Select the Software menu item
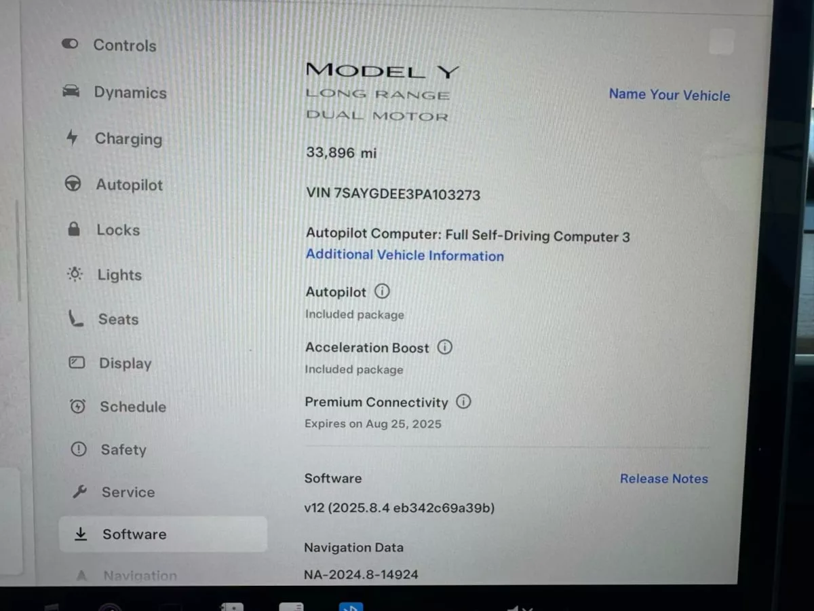 click(163, 534)
